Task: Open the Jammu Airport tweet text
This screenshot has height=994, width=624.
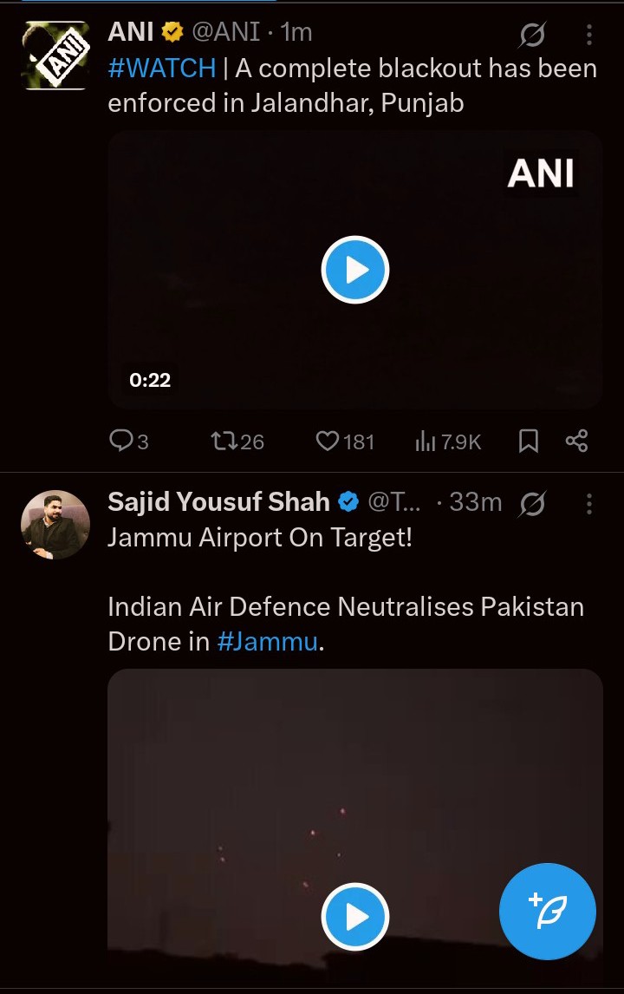Action: click(x=260, y=538)
